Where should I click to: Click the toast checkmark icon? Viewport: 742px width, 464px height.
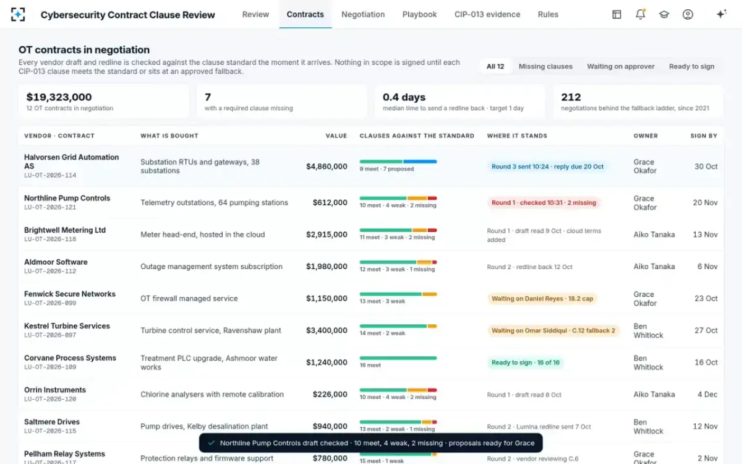pyautogui.click(x=211, y=443)
